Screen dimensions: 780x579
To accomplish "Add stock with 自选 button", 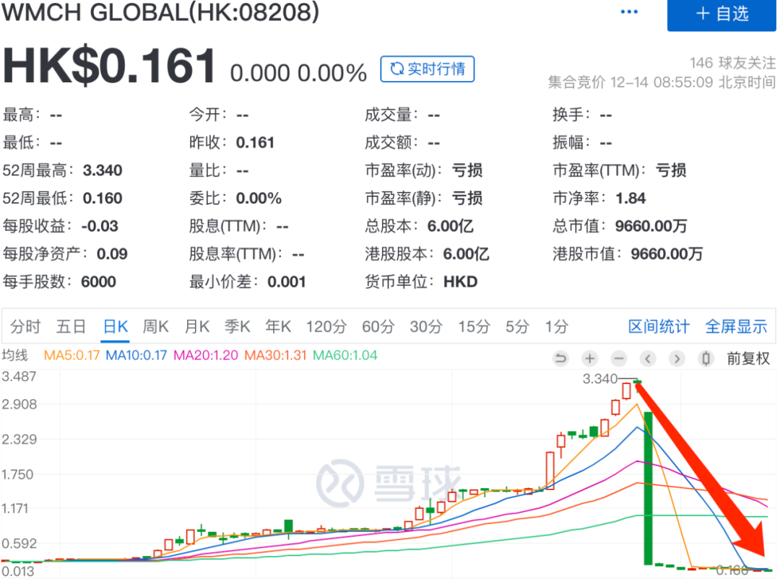I will tap(721, 14).
